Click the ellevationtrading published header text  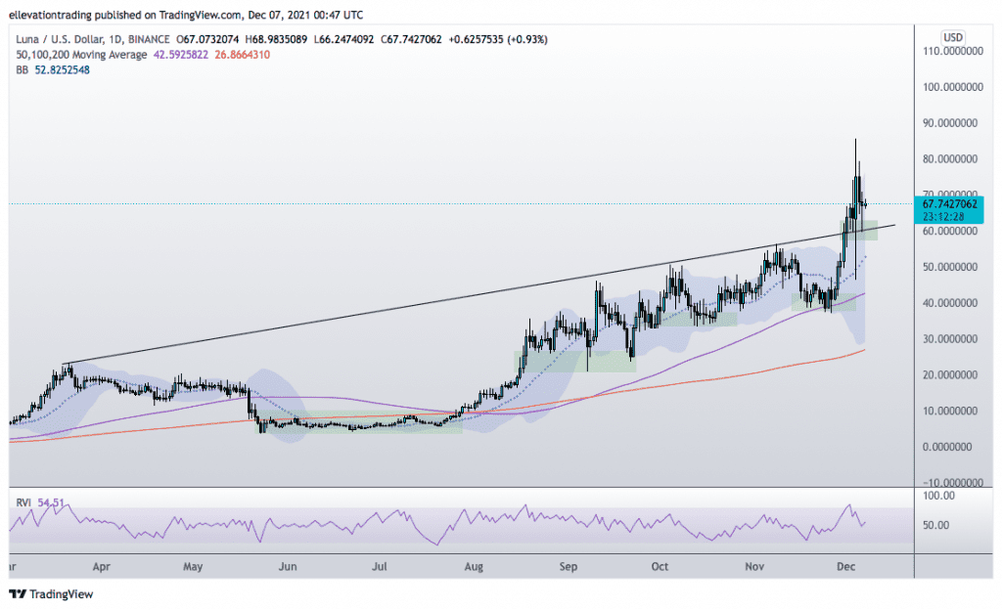[186, 15]
